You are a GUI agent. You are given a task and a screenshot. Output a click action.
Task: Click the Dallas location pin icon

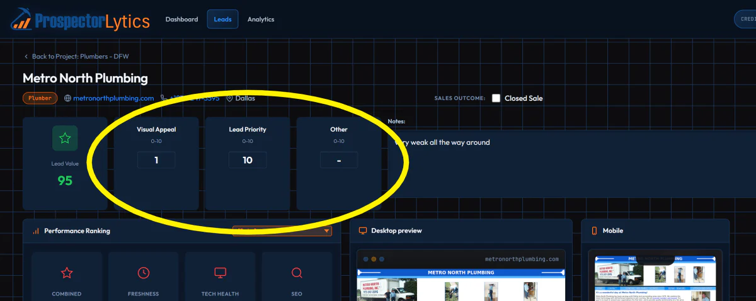[x=230, y=98]
